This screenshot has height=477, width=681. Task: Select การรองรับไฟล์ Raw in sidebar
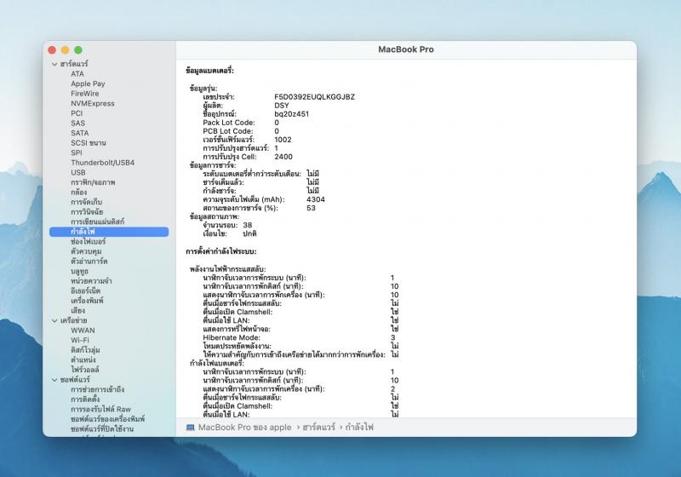pyautogui.click(x=100, y=409)
